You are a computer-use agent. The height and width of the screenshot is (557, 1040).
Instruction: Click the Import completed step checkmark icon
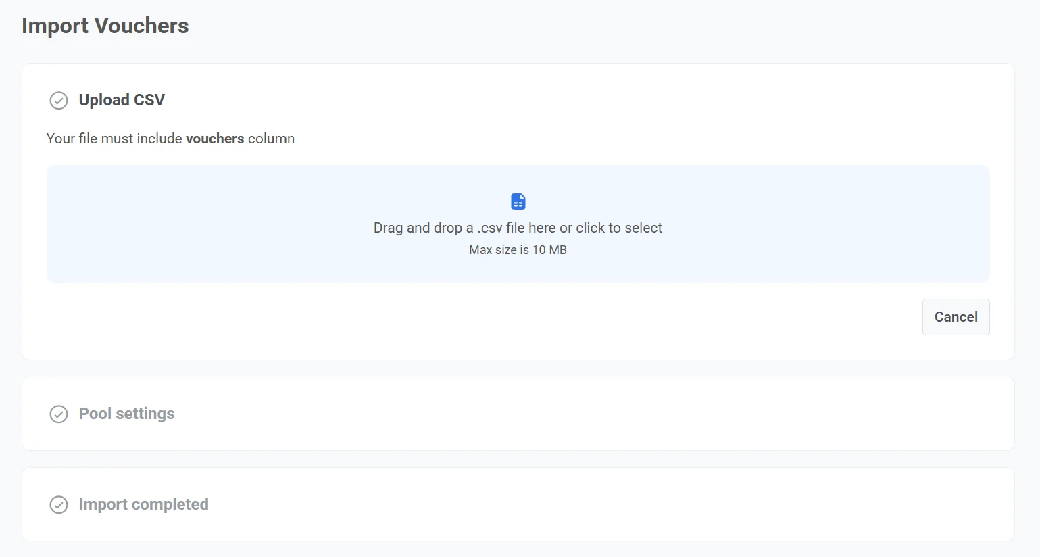(x=59, y=505)
